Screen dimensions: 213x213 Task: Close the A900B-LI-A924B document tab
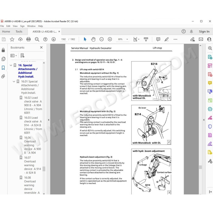59,32
